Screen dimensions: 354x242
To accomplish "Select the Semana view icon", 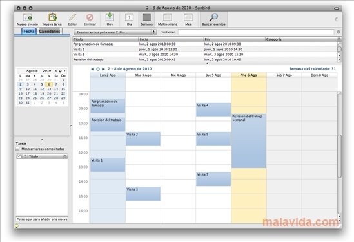I will pos(146,17).
